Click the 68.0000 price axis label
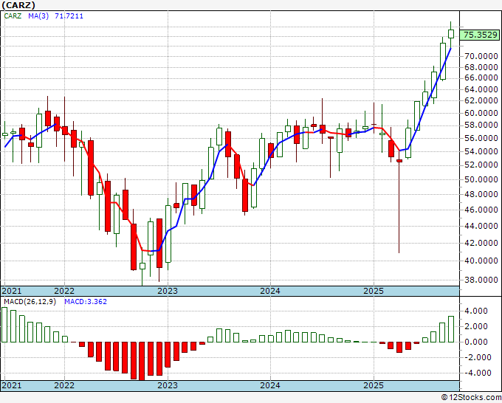This screenshot has height=403, width=502. [x=481, y=67]
